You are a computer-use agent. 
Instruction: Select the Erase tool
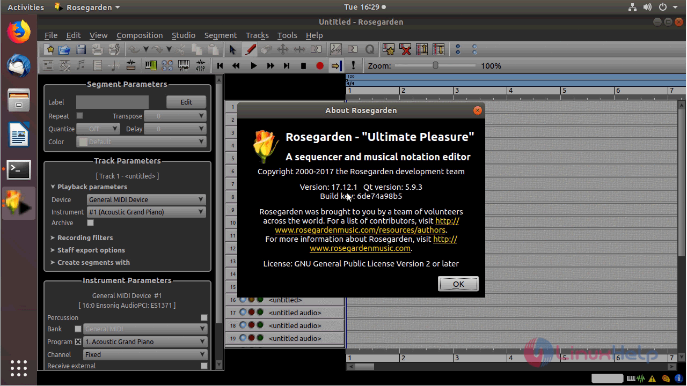click(267, 49)
